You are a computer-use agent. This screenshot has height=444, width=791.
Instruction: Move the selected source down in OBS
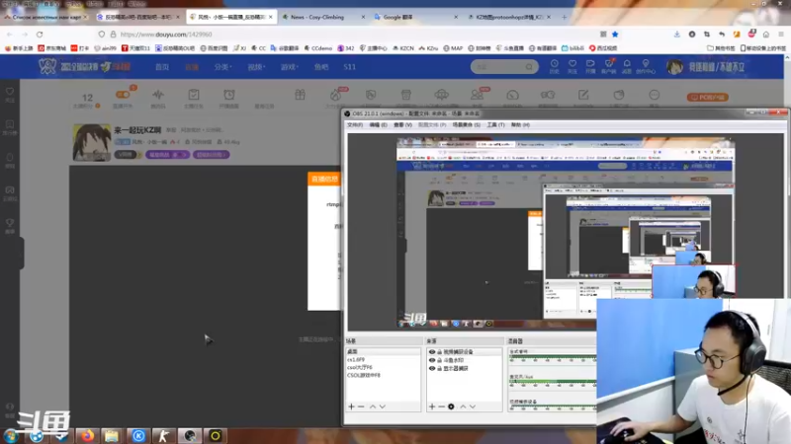coord(473,407)
